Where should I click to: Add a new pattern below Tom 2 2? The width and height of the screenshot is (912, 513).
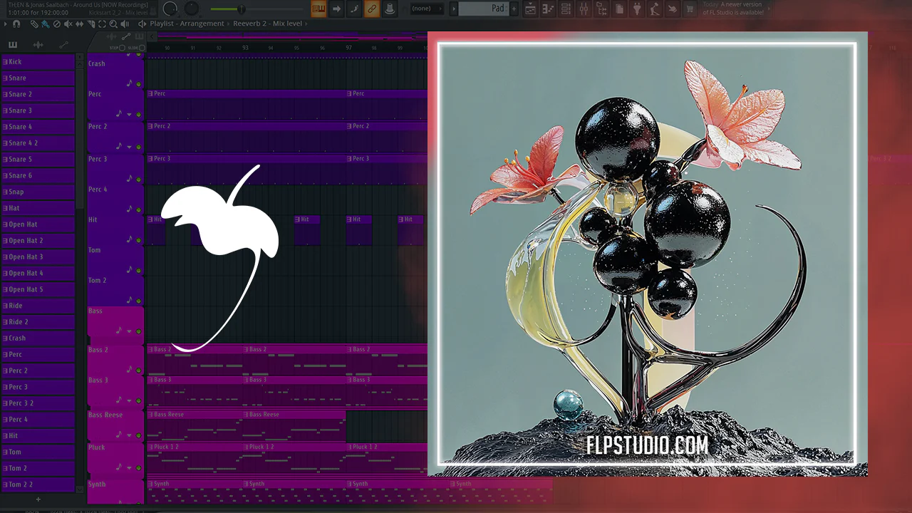click(38, 499)
